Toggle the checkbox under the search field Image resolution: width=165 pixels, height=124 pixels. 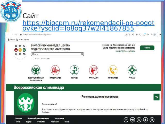point(34,58)
